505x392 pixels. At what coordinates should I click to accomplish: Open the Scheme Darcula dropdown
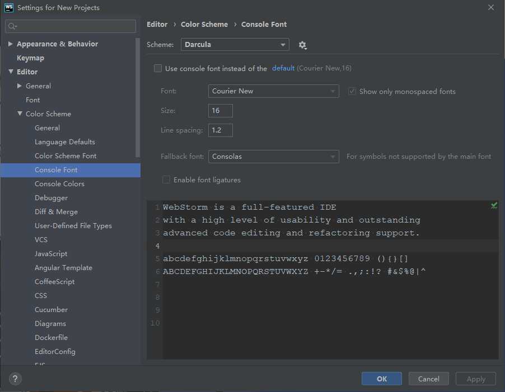(x=235, y=45)
